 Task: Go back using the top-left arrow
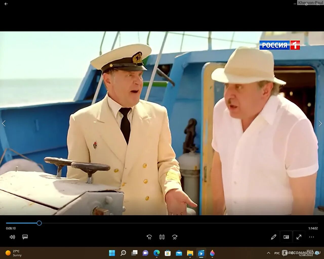6,4
